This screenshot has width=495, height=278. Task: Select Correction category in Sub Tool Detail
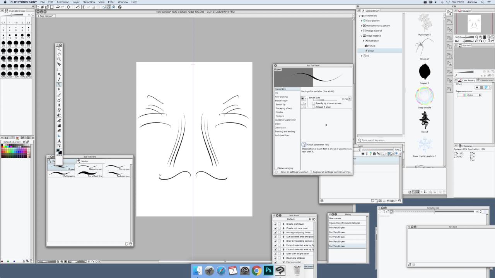[280, 128]
